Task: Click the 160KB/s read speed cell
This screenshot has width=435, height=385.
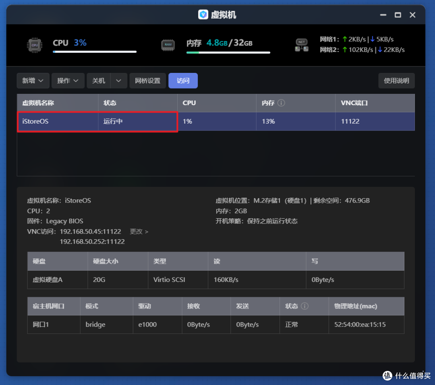Action: tap(257, 279)
